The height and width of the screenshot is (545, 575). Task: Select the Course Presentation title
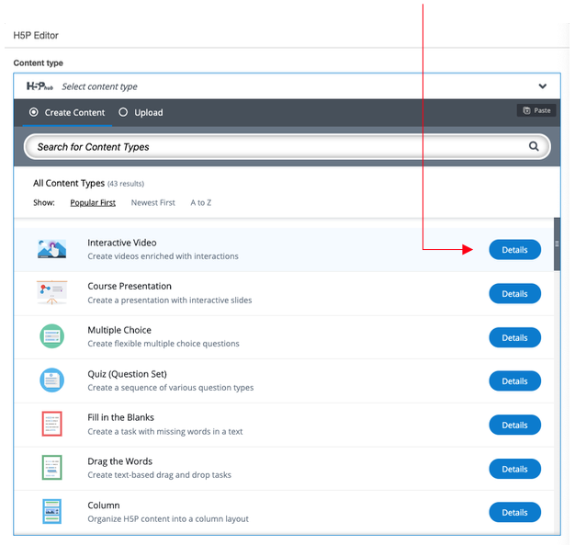pos(130,286)
